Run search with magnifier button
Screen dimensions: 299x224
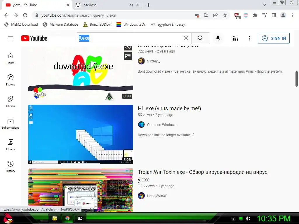click(200, 38)
